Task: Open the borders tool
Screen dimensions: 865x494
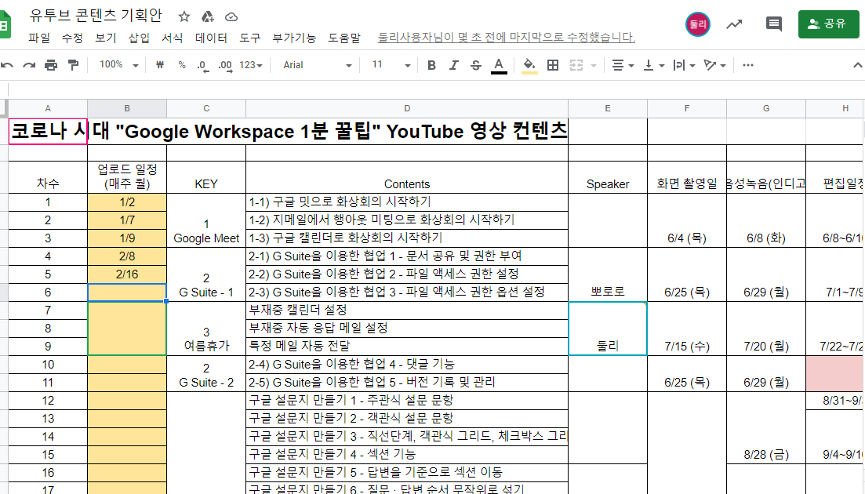Action: [x=553, y=65]
